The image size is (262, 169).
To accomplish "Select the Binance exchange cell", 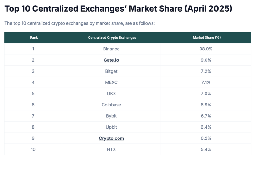I will coord(111,49).
